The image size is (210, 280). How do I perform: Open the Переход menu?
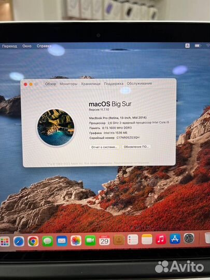pyautogui.click(x=9, y=46)
